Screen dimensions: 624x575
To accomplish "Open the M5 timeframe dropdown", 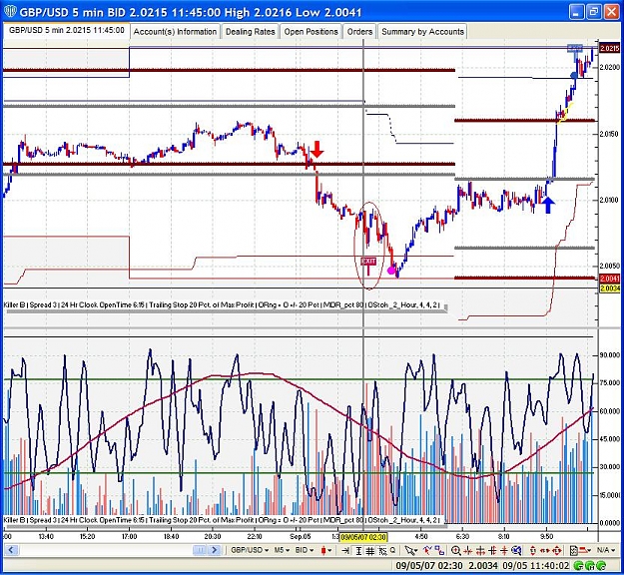I will [x=282, y=550].
